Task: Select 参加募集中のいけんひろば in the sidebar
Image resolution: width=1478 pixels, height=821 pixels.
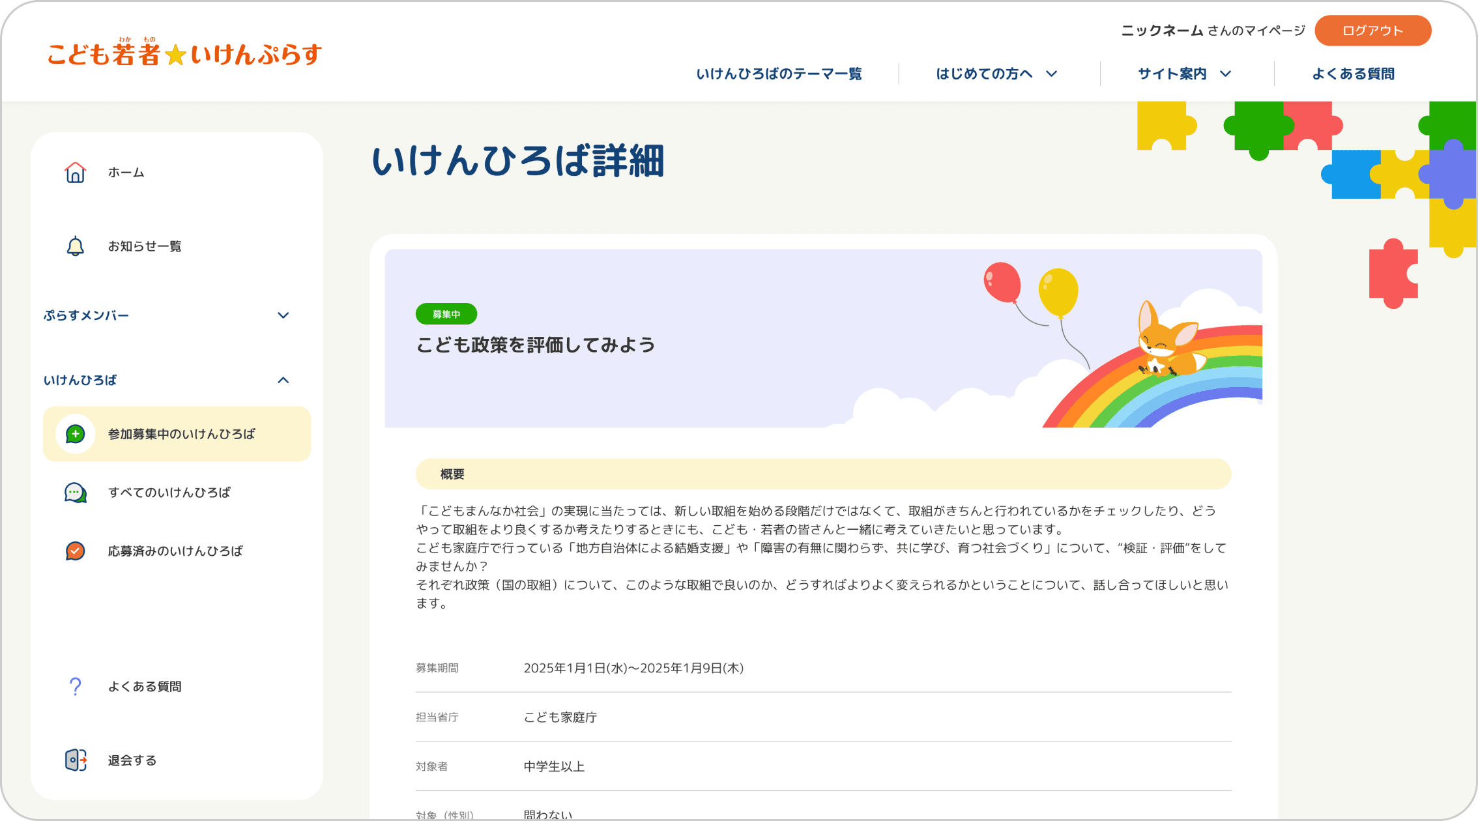Action: (x=181, y=434)
